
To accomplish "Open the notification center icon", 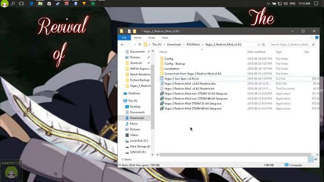I will tap(316, 4).
